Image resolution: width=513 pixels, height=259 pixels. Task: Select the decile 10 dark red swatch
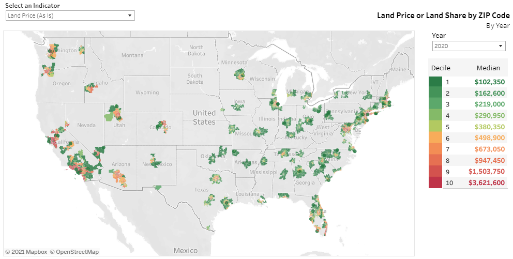point(435,182)
